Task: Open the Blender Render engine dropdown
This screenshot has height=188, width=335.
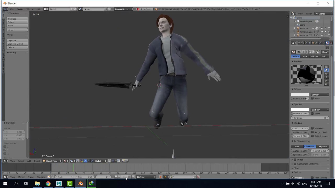Action: point(124,9)
